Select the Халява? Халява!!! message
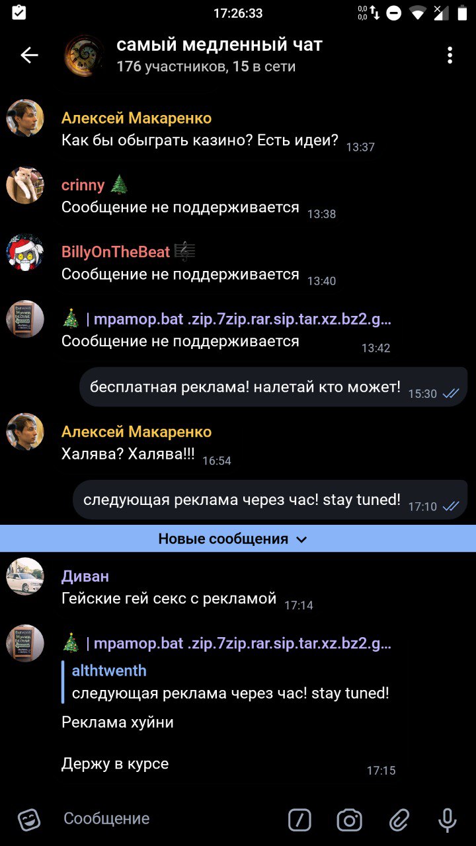The height and width of the screenshot is (846, 476). click(128, 455)
